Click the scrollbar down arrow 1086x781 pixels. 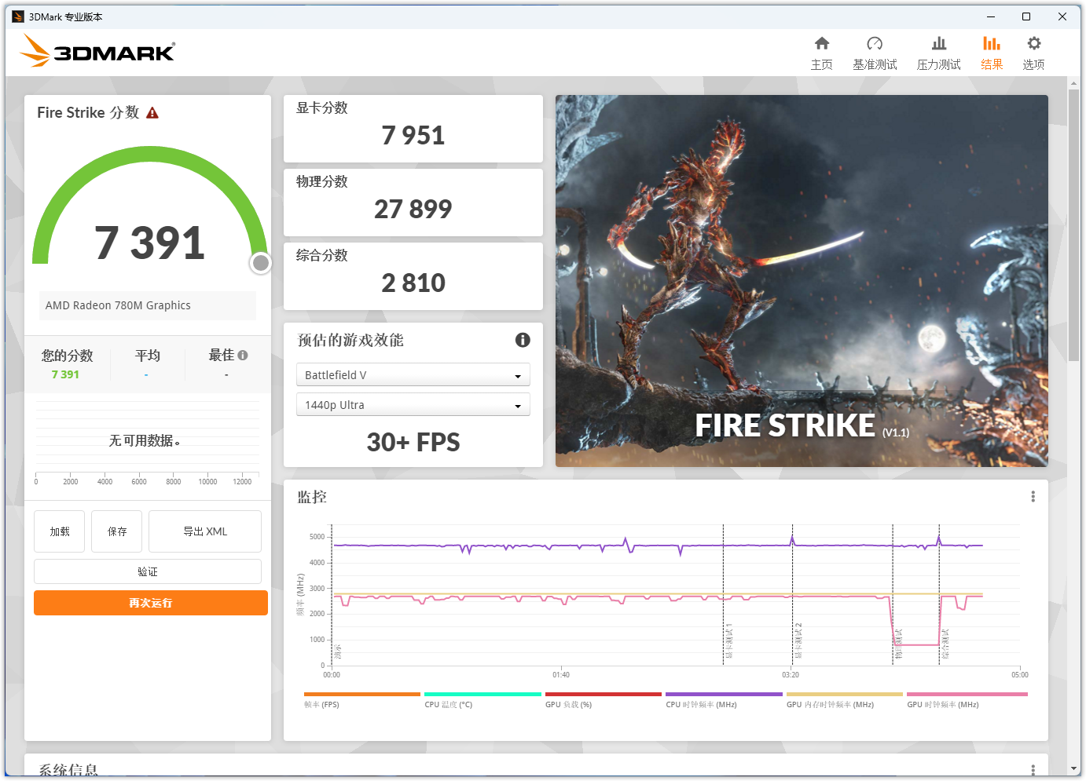click(1073, 769)
